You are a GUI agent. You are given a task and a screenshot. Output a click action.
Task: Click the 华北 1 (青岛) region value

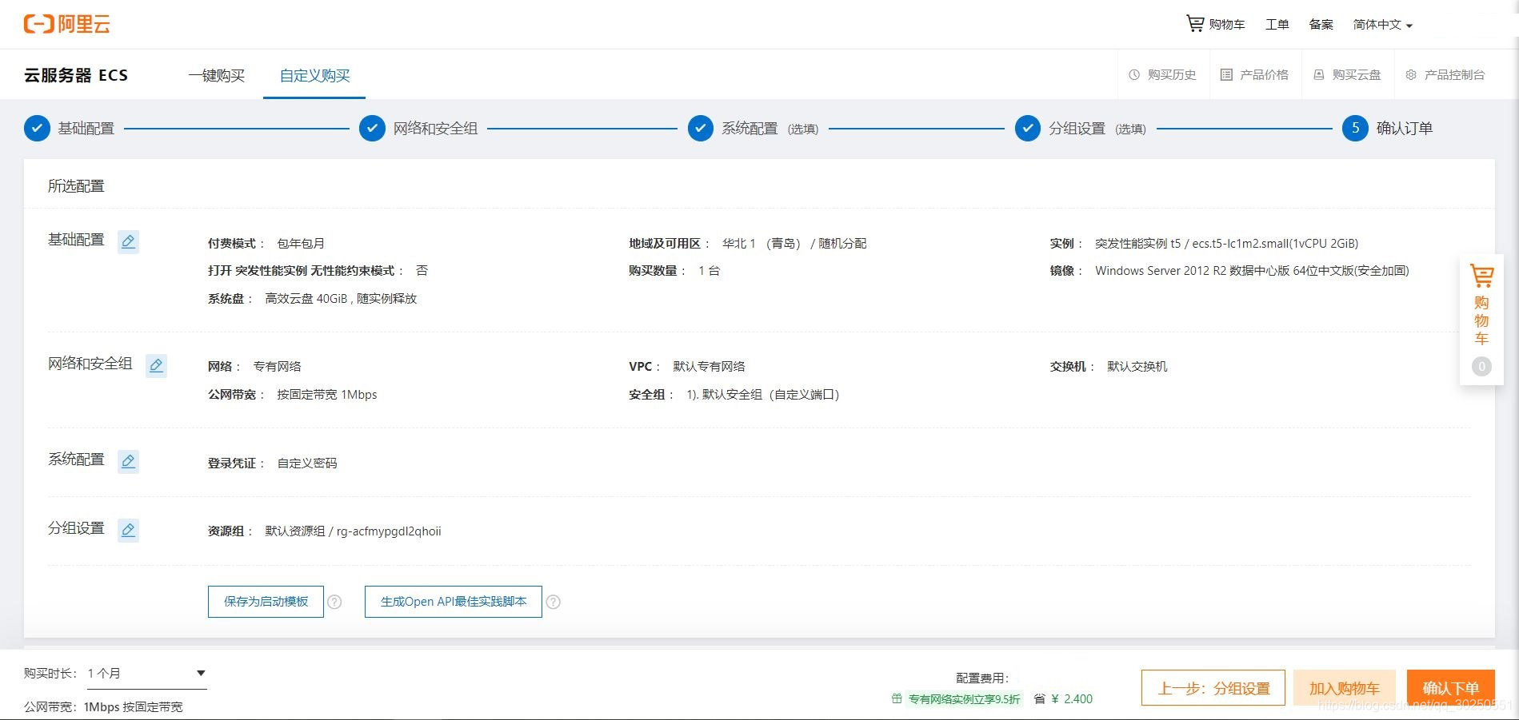click(x=761, y=244)
